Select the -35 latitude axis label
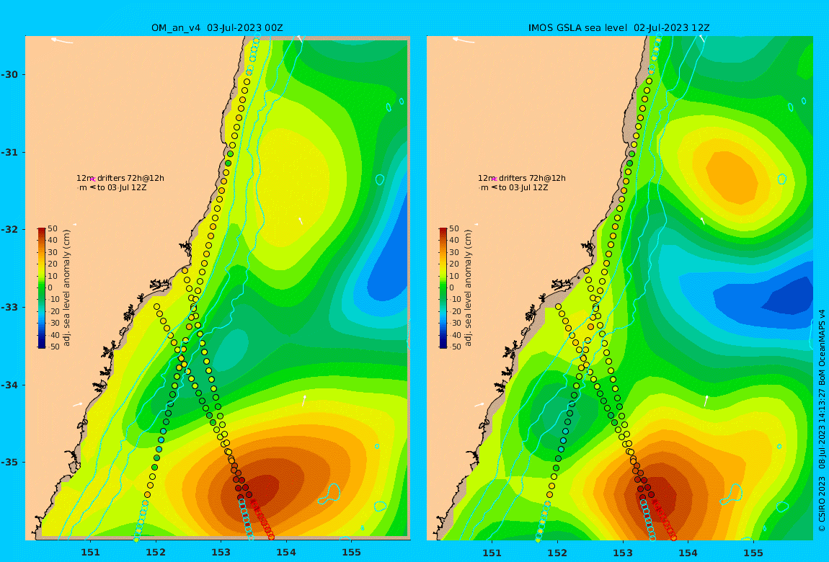829x562 pixels. (9, 463)
